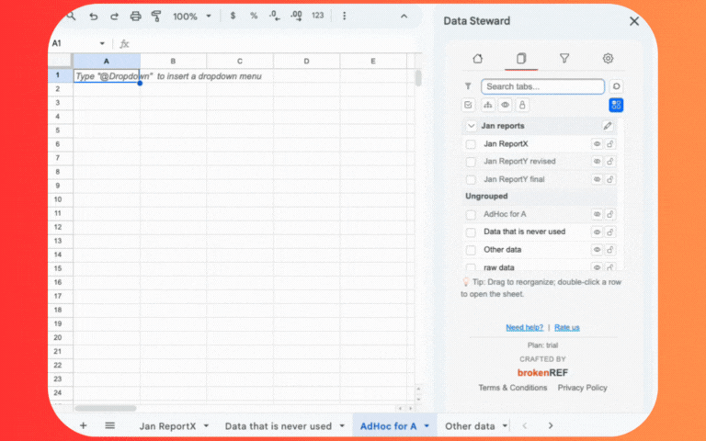Toggle visibility of Jan ReportY revised

(x=597, y=161)
